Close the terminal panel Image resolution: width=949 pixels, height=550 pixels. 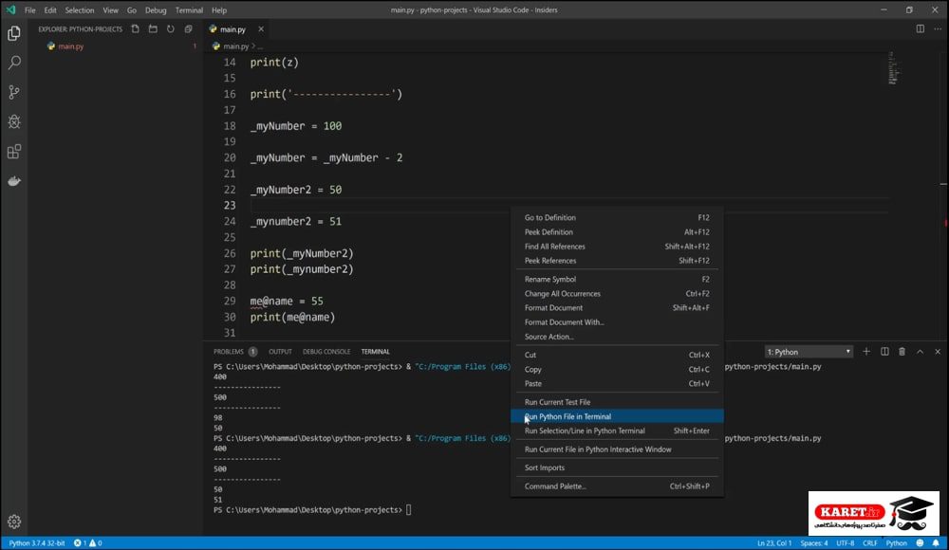coord(938,352)
